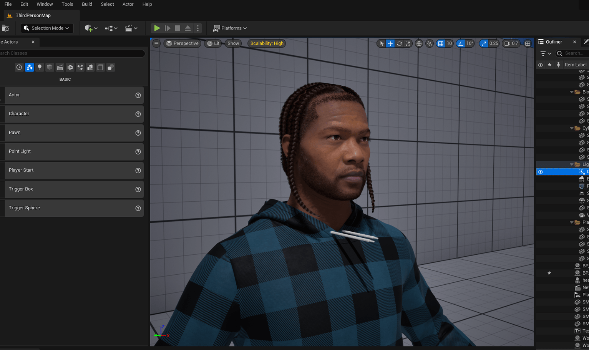Open the Cinematics clapperboard dropdown
The height and width of the screenshot is (350, 589).
click(x=131, y=28)
